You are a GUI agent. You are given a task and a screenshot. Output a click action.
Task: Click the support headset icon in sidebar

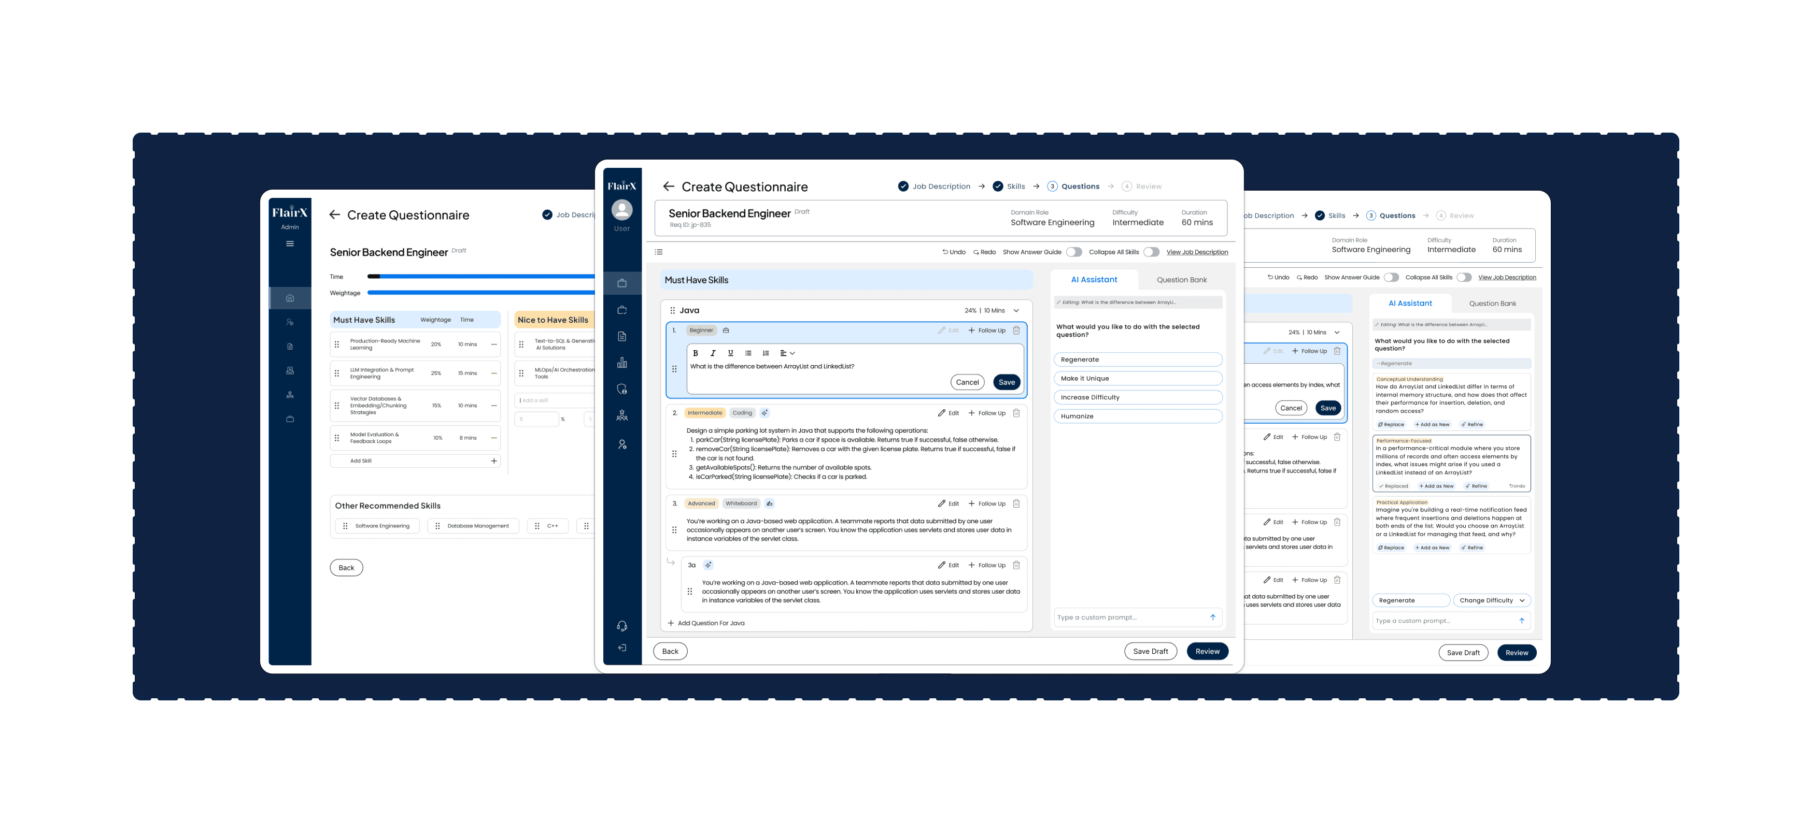(622, 626)
